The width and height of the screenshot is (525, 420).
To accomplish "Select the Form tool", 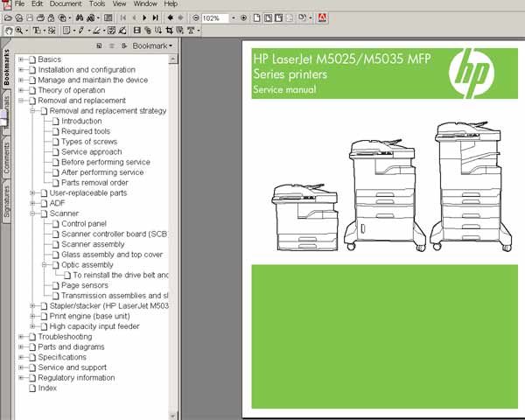I will coord(179,31).
